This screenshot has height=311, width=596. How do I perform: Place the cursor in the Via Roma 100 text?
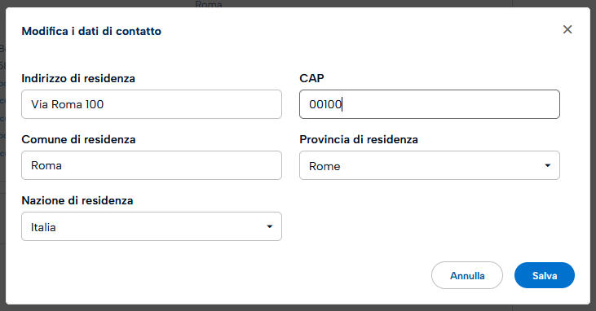68,104
